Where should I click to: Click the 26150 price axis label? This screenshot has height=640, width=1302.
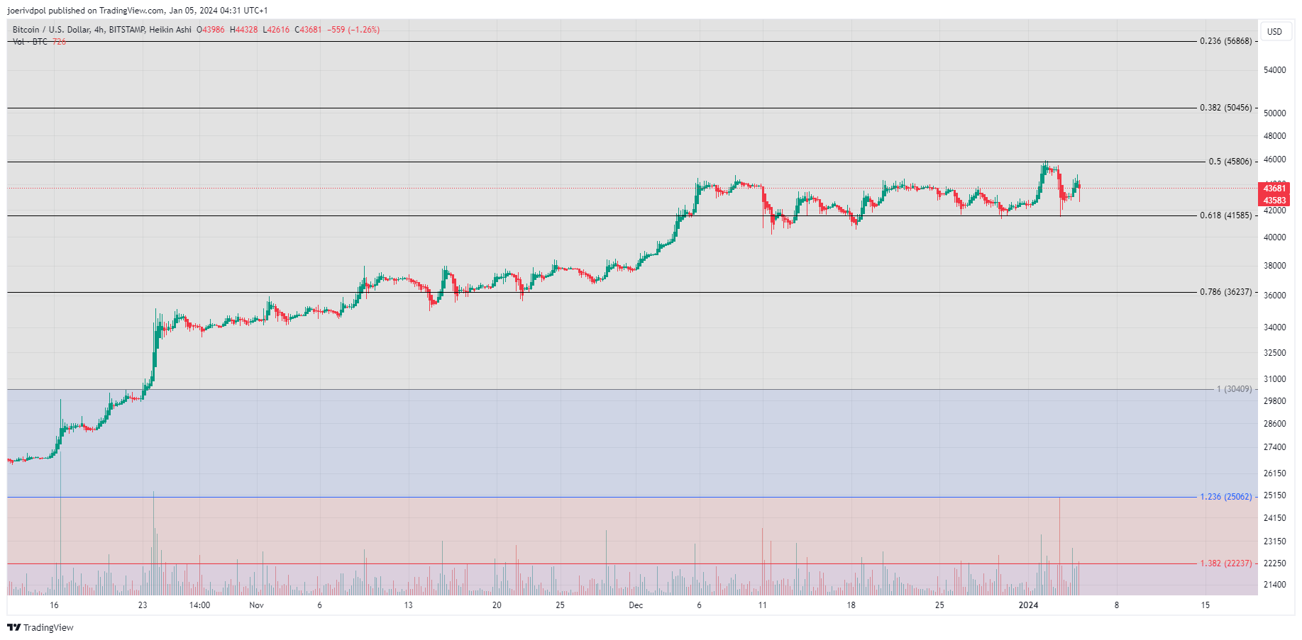(1274, 473)
